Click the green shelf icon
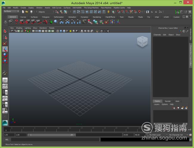Screen dimensions: 194x148 [50, 22]
